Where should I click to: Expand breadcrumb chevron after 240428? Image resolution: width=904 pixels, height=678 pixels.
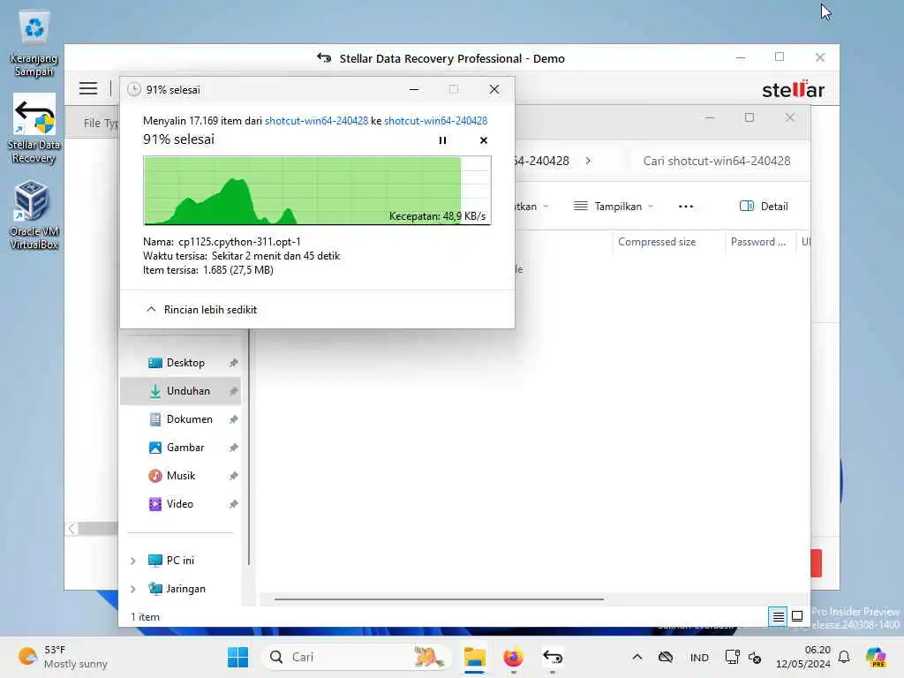588,161
